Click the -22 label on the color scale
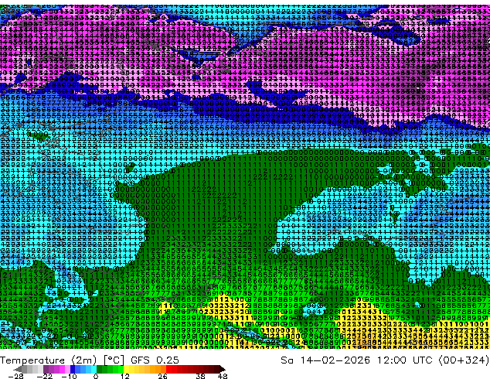 coord(45,376)
